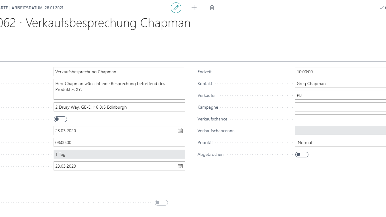Open the Kontakt lookup with Greg Chapman
The height and width of the screenshot is (217, 386).
tap(340, 84)
